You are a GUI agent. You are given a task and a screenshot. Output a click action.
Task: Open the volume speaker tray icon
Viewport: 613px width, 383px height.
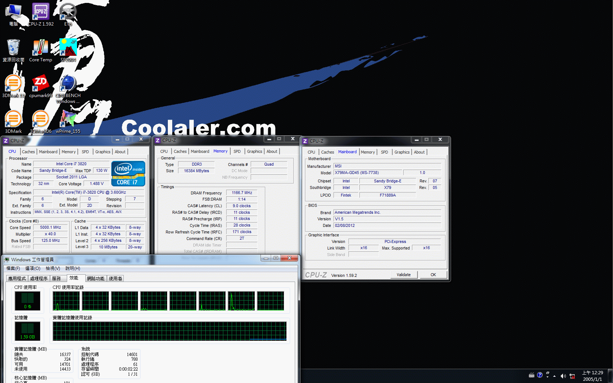tap(563, 376)
